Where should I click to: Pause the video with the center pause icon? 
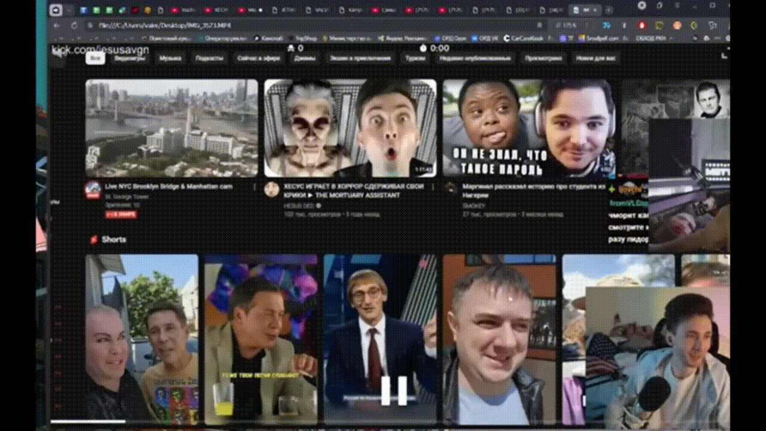coord(394,390)
